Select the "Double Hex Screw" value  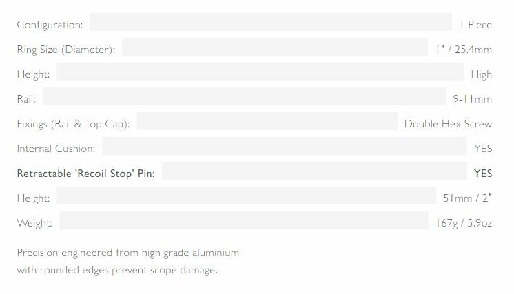coord(448,124)
